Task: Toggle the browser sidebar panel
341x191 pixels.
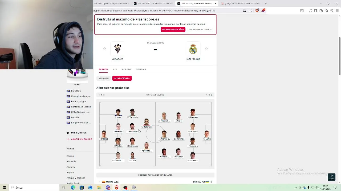Action: pos(316,11)
